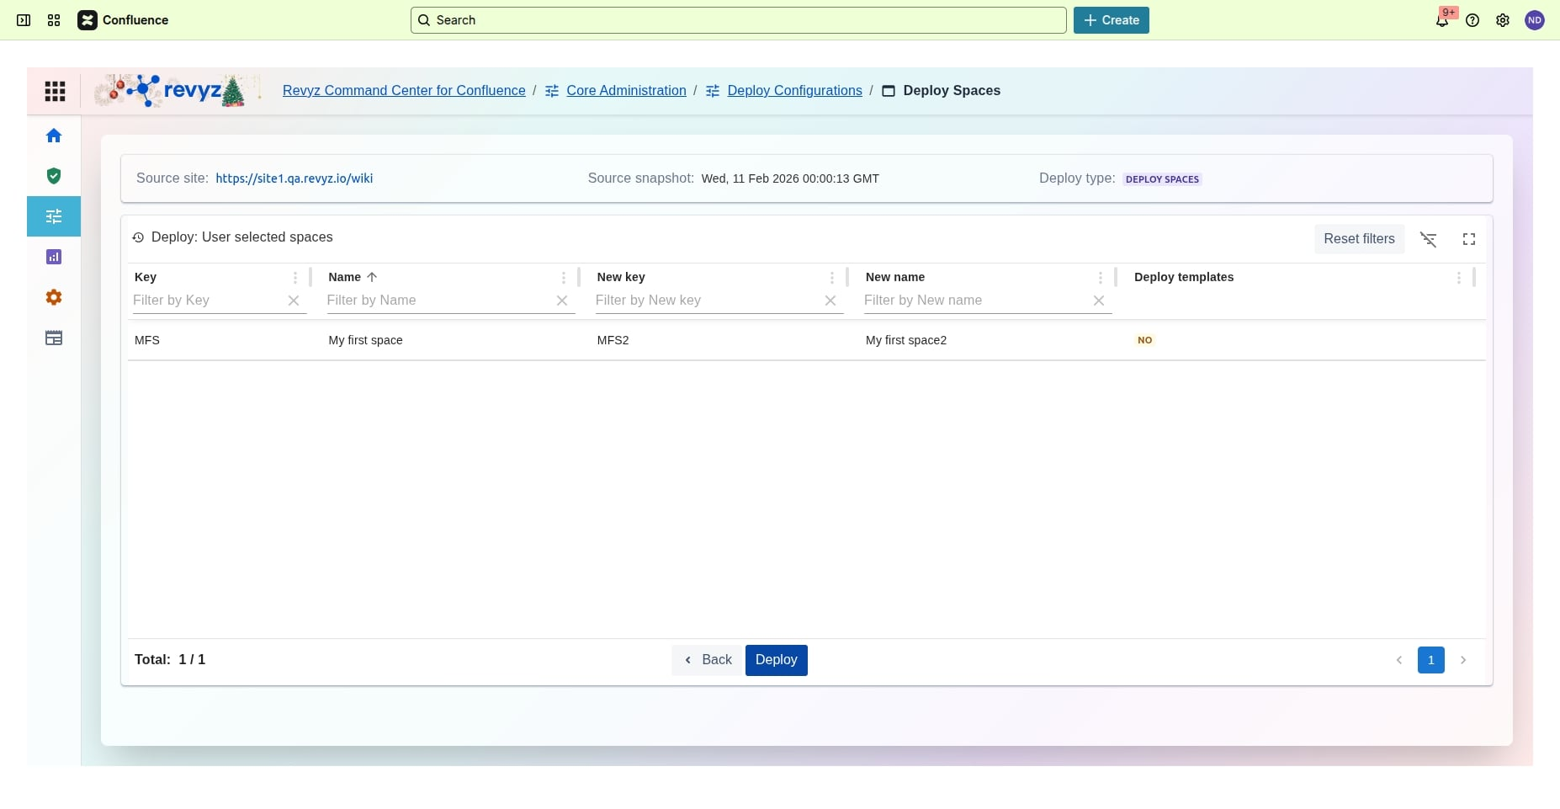
Task: Open the Name column options menu
Action: tap(563, 278)
